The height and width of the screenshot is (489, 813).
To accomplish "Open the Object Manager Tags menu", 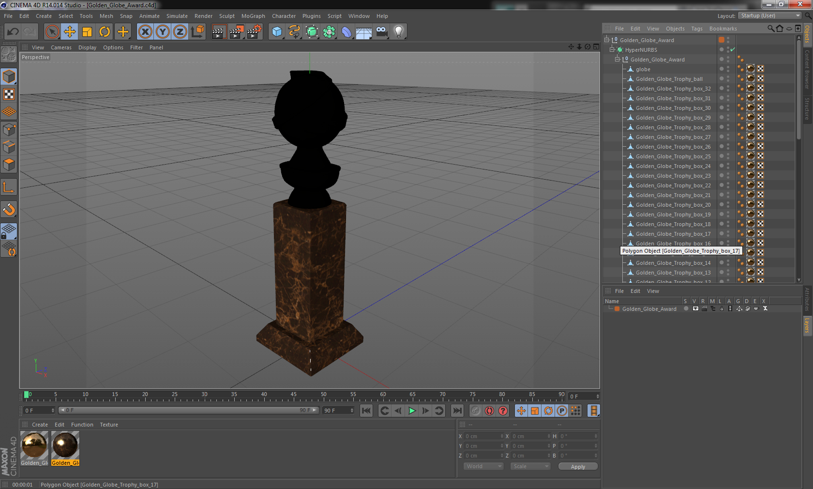I will (x=697, y=29).
